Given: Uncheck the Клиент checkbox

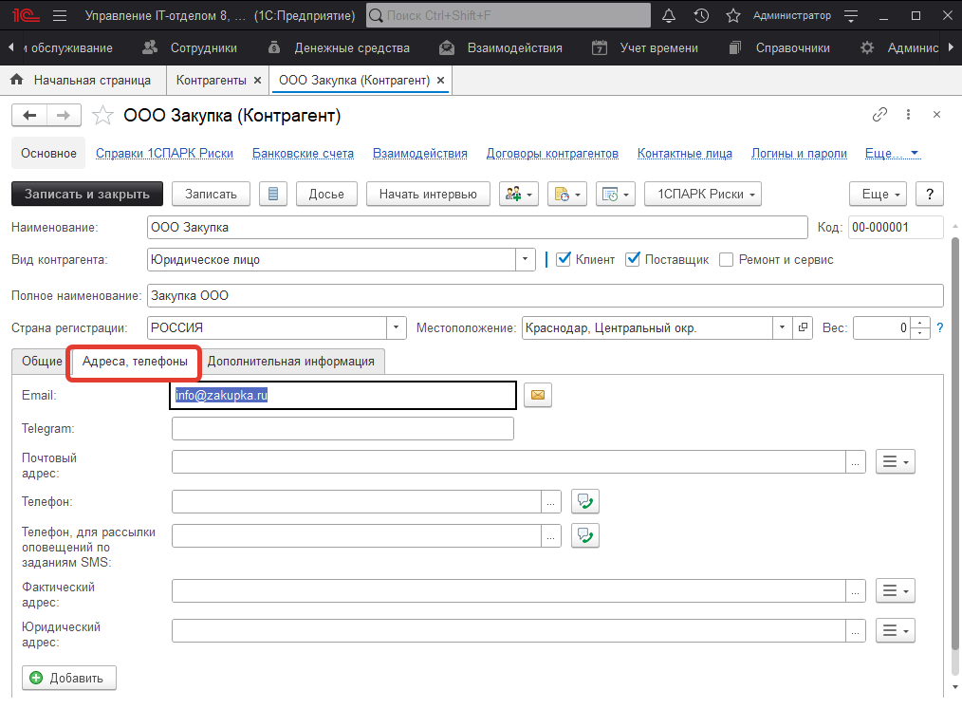Looking at the screenshot, I should [x=564, y=259].
